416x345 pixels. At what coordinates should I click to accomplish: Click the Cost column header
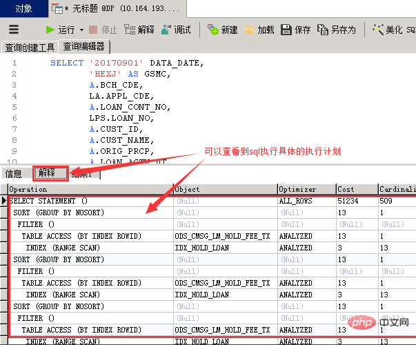click(x=357, y=189)
